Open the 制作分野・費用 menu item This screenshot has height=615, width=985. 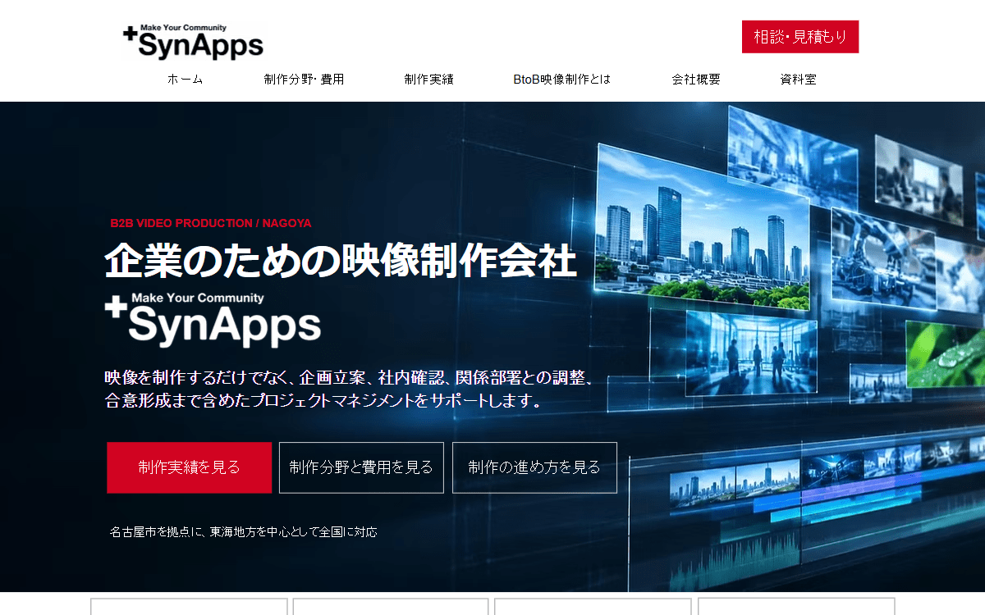[304, 80]
